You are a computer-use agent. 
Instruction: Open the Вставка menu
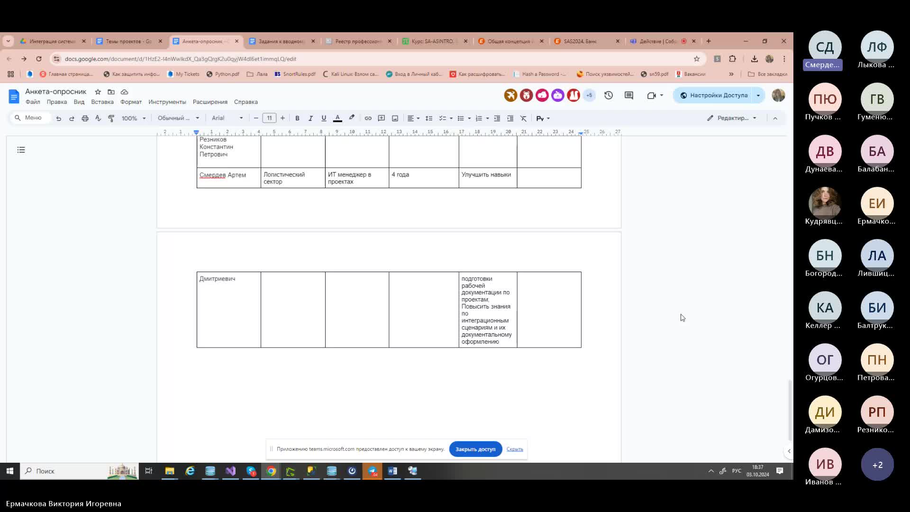[102, 102]
